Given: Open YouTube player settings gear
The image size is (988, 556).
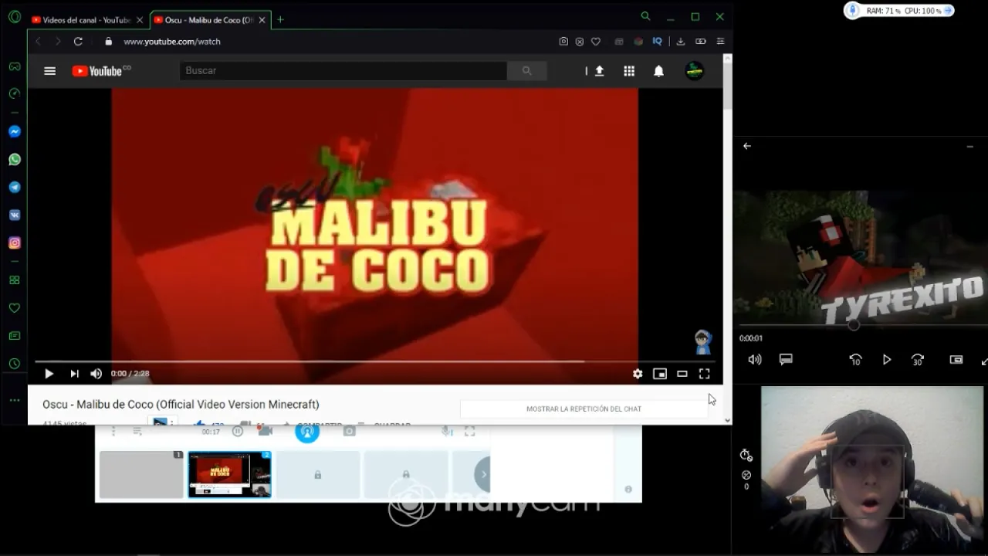Looking at the screenshot, I should [x=638, y=374].
